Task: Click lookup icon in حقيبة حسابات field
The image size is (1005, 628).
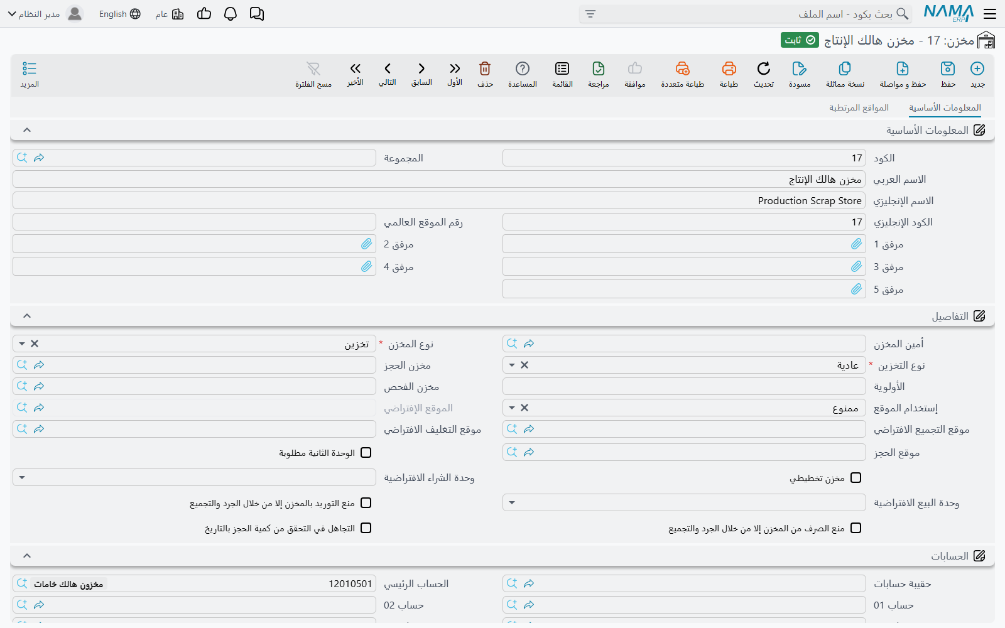Action: coord(512,583)
